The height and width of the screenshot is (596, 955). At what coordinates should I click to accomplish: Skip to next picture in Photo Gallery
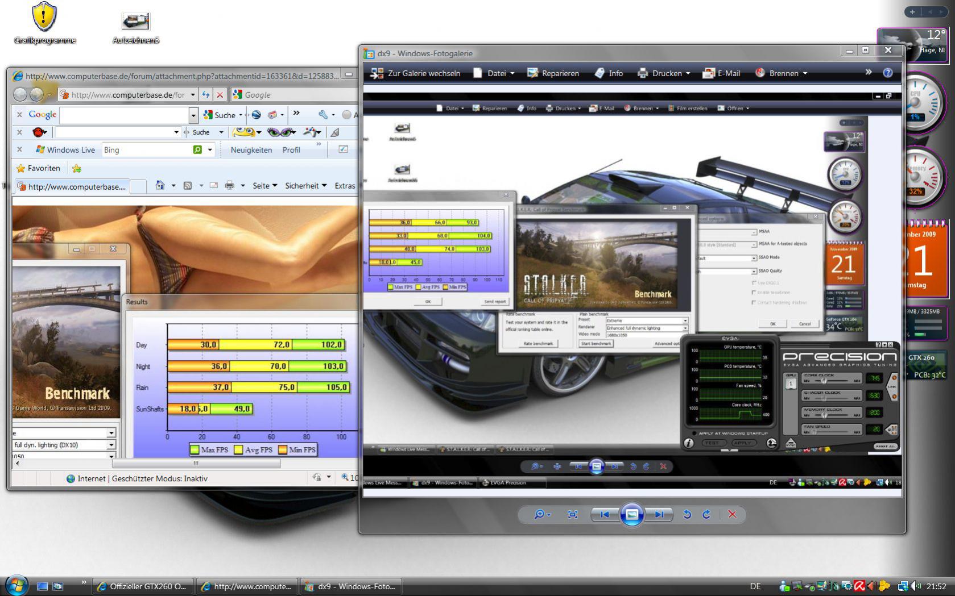point(659,514)
